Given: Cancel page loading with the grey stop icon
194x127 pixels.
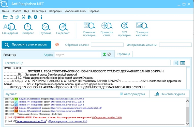Looking at the screenshot, I should pos(109,54).
